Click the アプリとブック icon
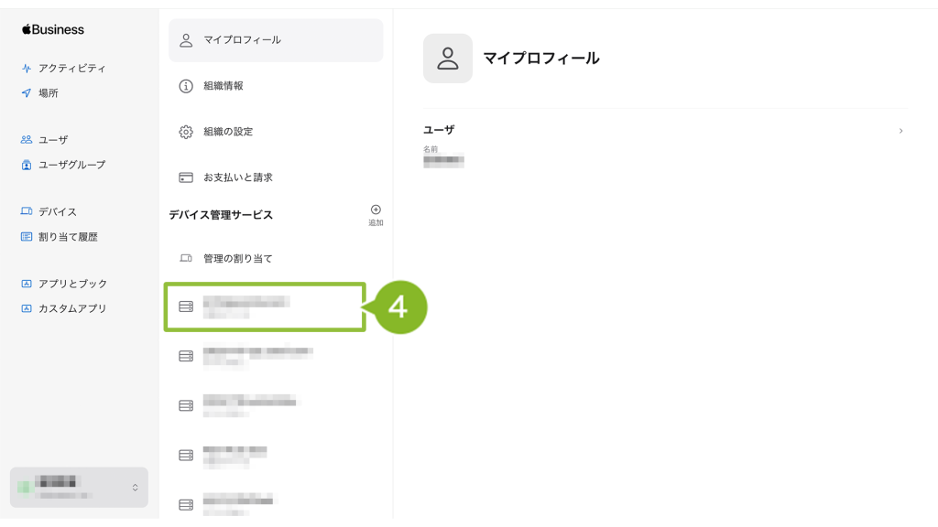The width and height of the screenshot is (938, 527). coord(27,284)
